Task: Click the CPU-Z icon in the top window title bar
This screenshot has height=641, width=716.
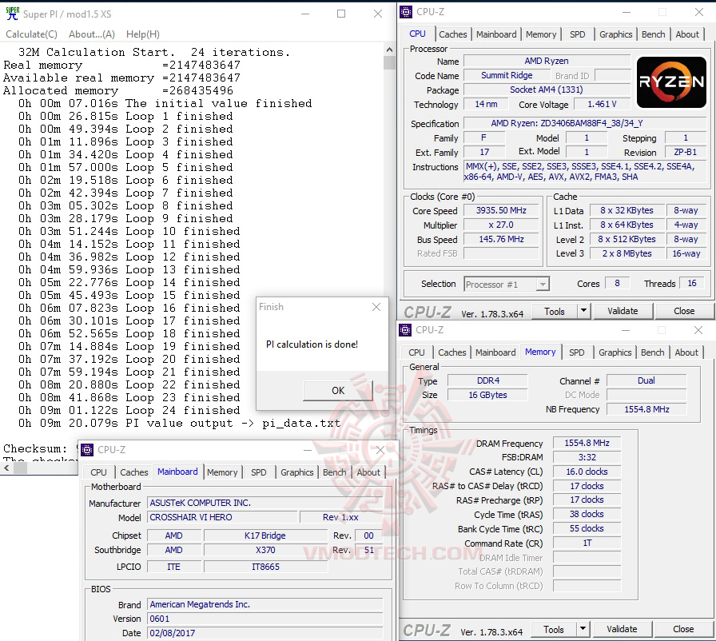Action: 406,11
